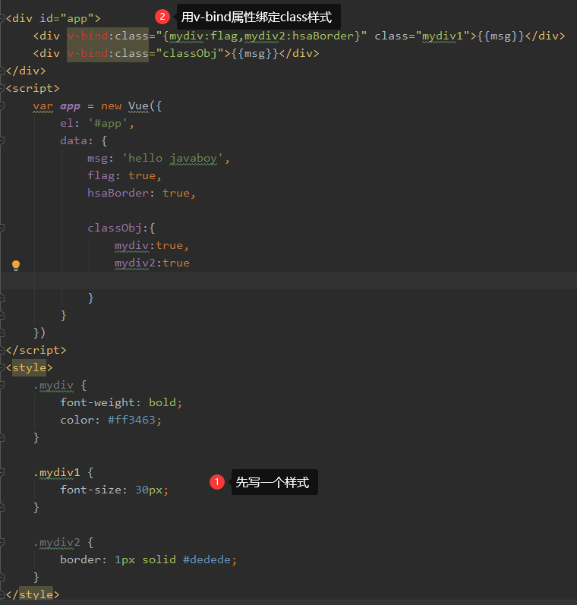
Task: Collapse the fold marker beside <style> tag
Action: (2, 367)
